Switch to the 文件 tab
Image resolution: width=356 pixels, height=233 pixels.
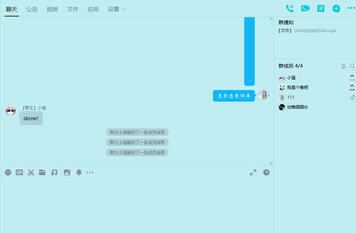click(x=73, y=9)
